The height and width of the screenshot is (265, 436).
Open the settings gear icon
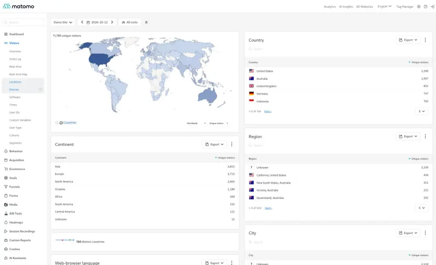click(x=419, y=6)
